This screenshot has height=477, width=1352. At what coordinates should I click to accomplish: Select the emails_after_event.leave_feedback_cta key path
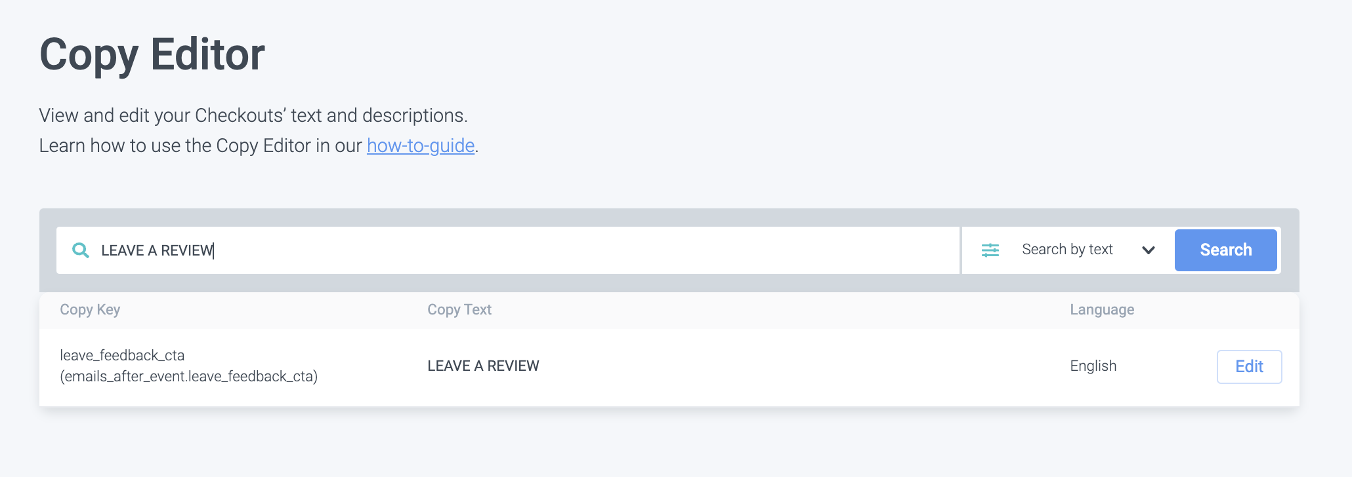tap(189, 377)
